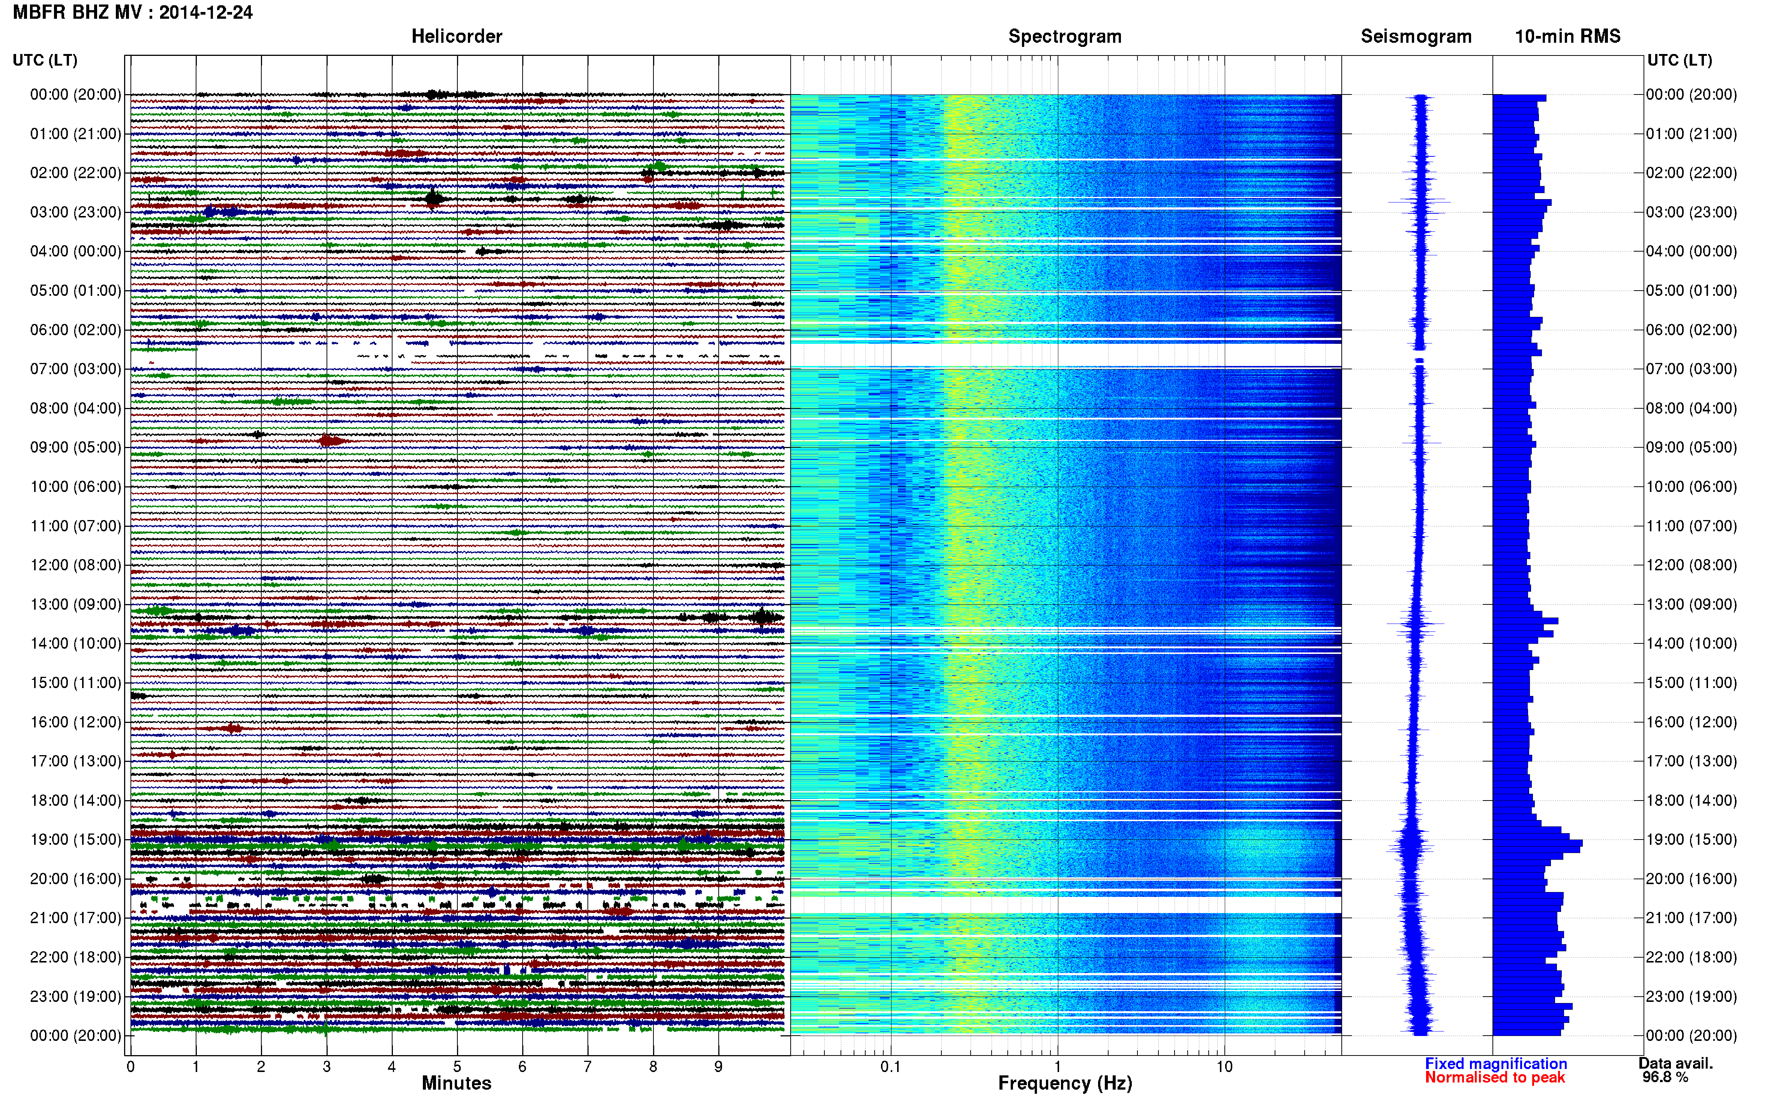
Task: Click the 'Seismogram' panel heading
Action: (x=1416, y=36)
